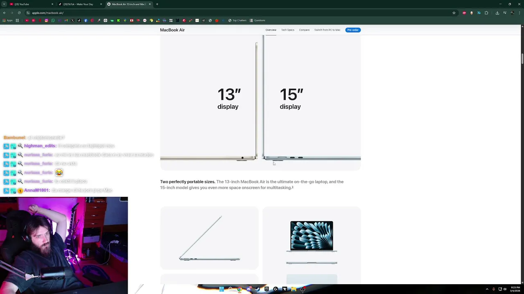Open Epic Games from the taskbar
524x294 pixels.
click(267, 289)
